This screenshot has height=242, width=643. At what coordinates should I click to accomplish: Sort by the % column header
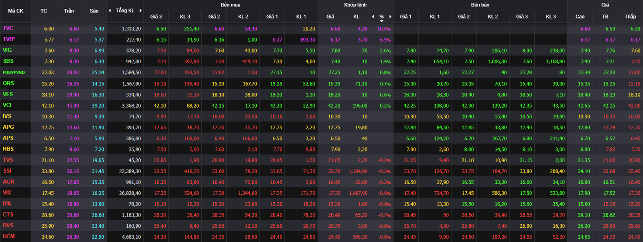click(381, 17)
